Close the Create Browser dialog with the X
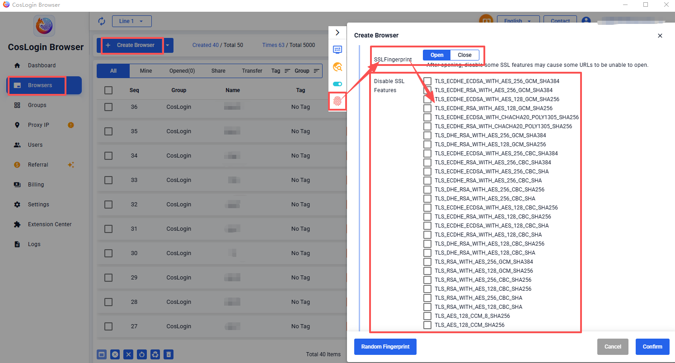Viewport: 675px width, 363px height. (660, 36)
